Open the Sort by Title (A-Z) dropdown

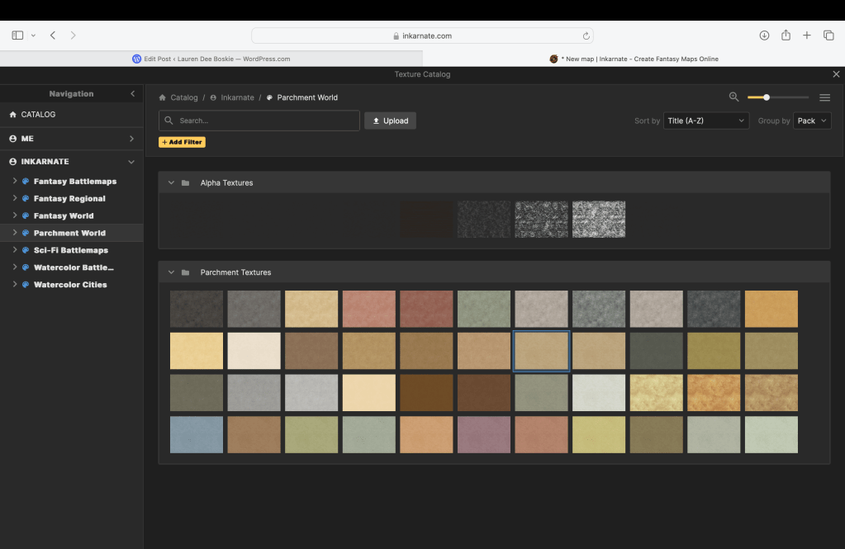point(705,121)
